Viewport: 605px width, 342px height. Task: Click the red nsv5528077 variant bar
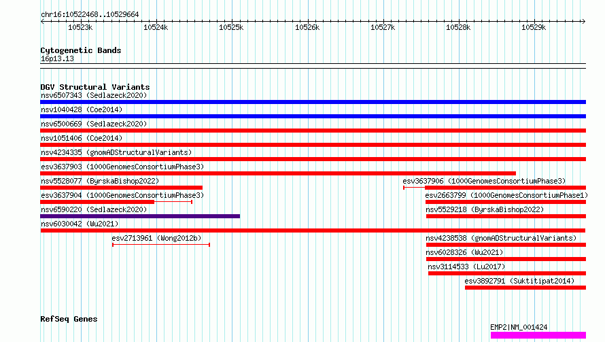121,188
